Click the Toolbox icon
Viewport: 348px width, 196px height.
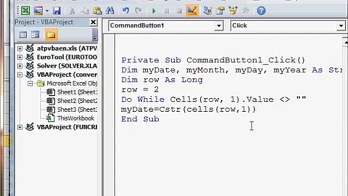(x=246, y=11)
